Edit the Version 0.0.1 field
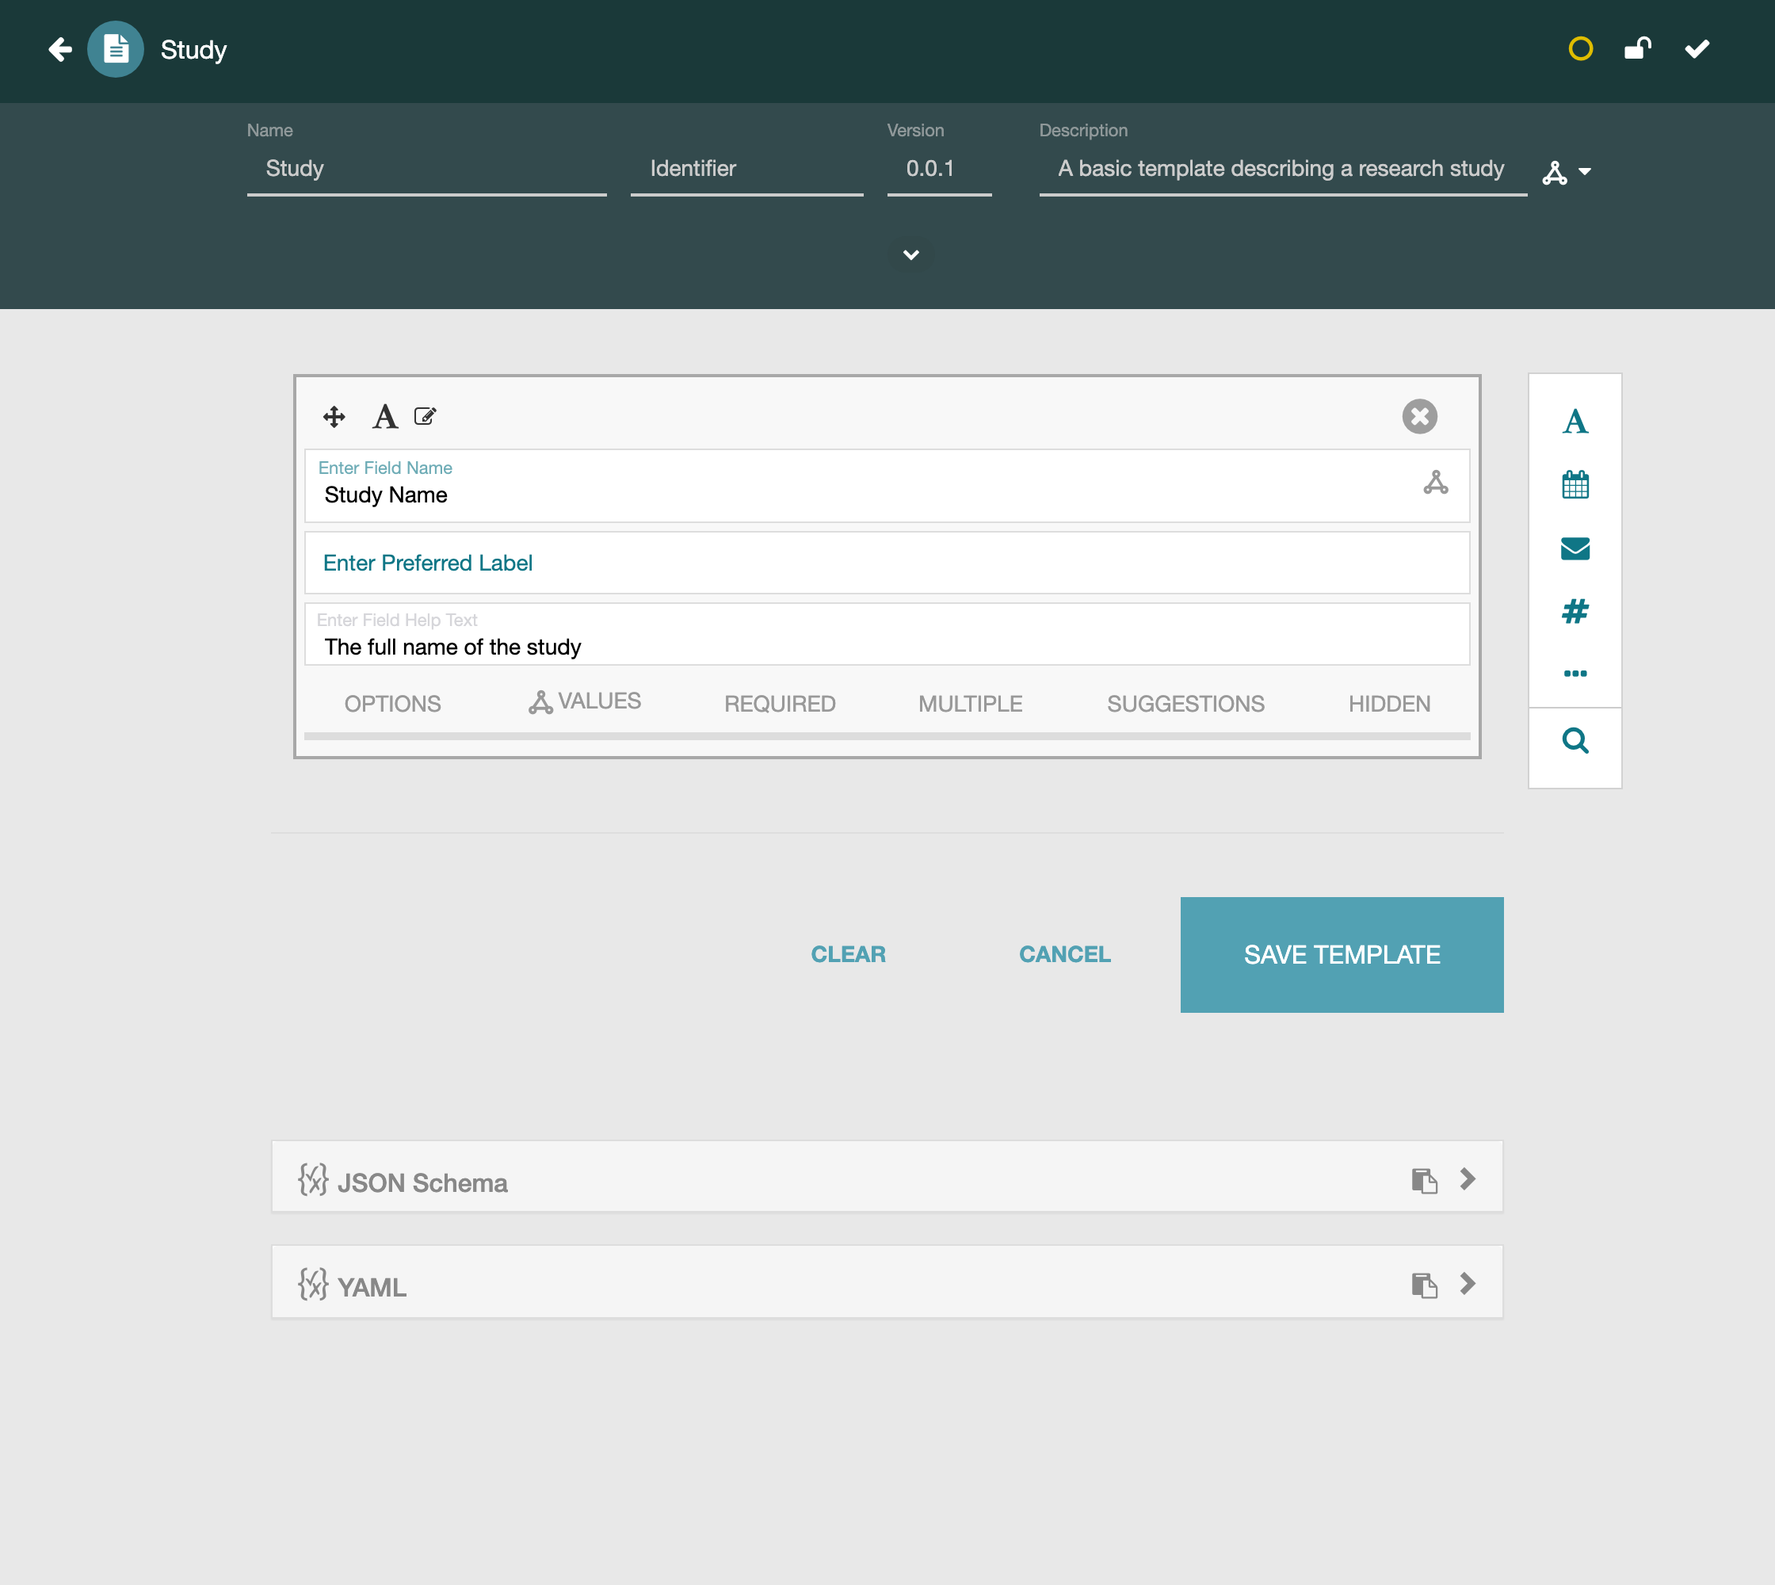Screen dimensions: 1775x1585 click(x=940, y=169)
